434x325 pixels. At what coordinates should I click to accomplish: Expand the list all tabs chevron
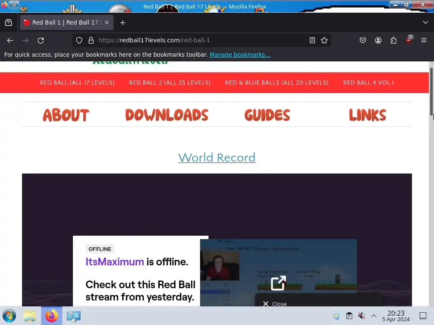click(426, 22)
